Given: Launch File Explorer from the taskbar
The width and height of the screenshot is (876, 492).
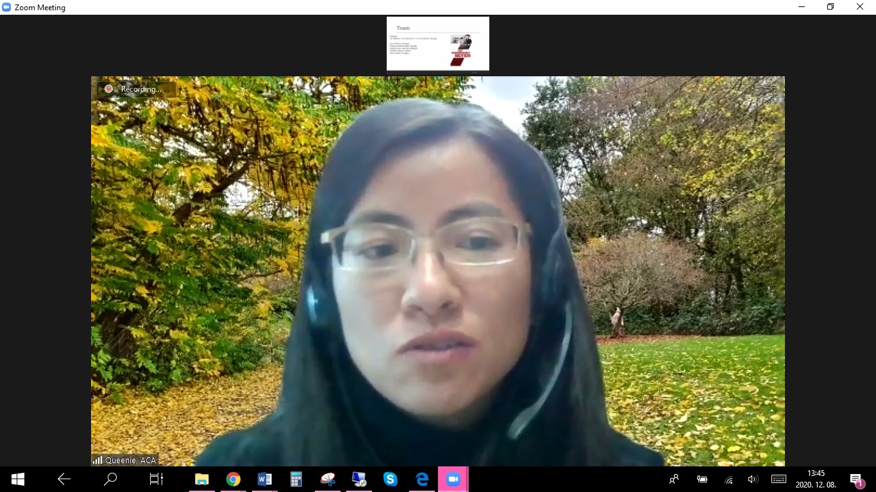Looking at the screenshot, I should point(201,479).
